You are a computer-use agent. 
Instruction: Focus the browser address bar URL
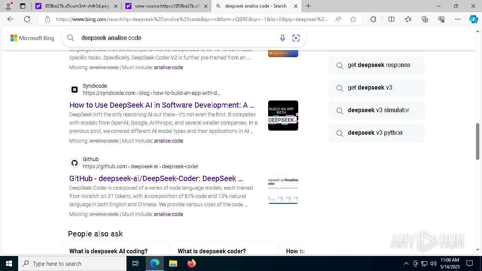pyautogui.click(x=192, y=19)
